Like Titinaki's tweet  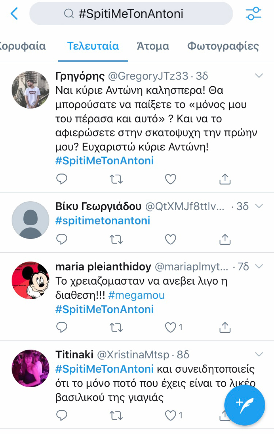(170, 415)
